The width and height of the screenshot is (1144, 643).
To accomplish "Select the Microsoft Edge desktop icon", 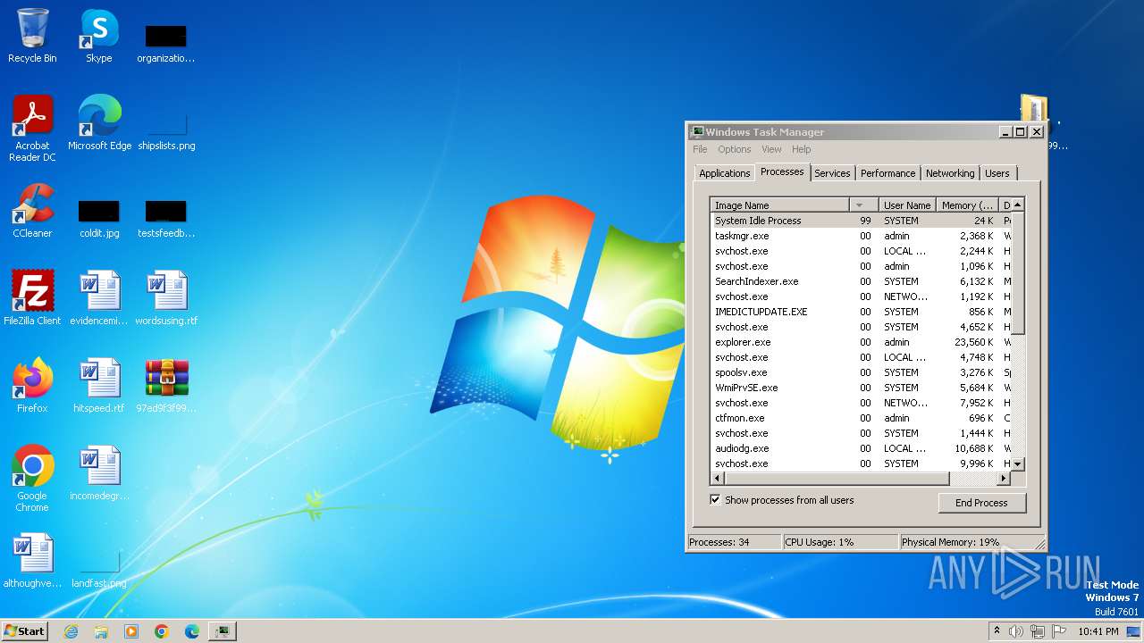I will 99,123.
